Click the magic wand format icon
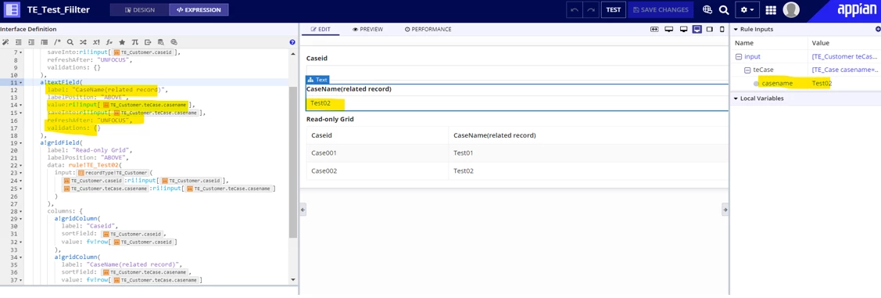 tap(5, 42)
